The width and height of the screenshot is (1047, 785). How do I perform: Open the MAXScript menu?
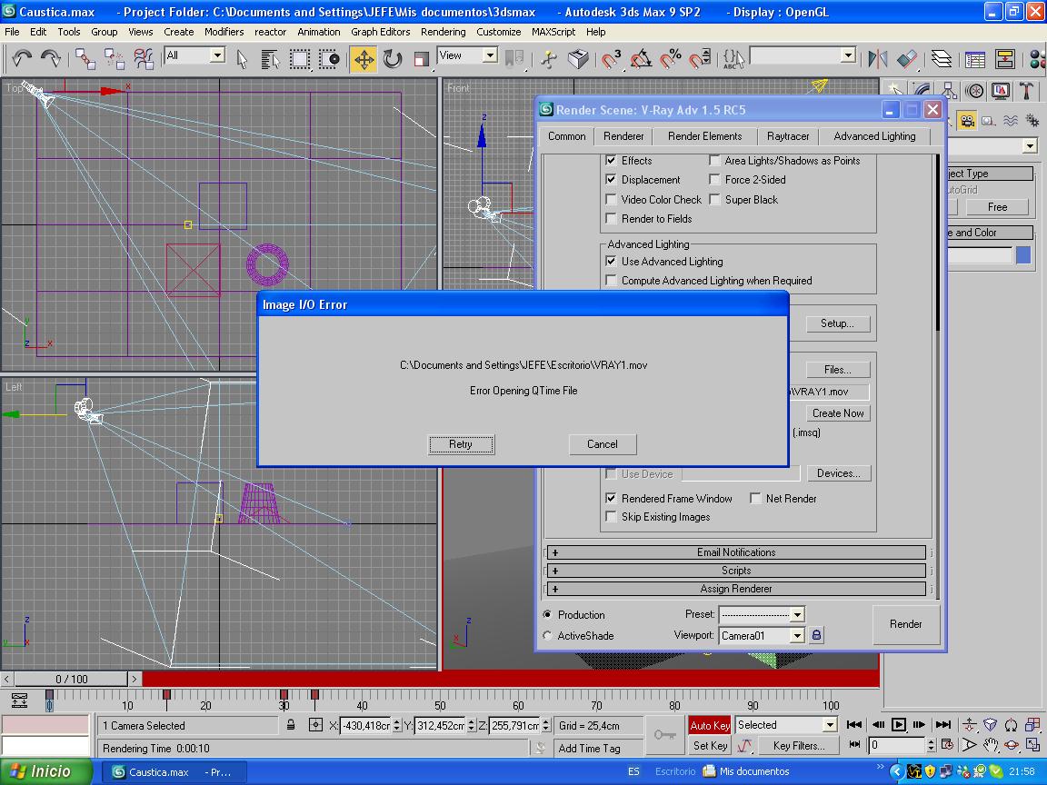coord(553,32)
